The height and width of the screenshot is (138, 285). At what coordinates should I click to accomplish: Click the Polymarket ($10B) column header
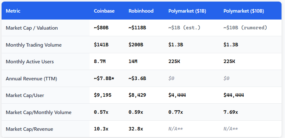click(244, 11)
